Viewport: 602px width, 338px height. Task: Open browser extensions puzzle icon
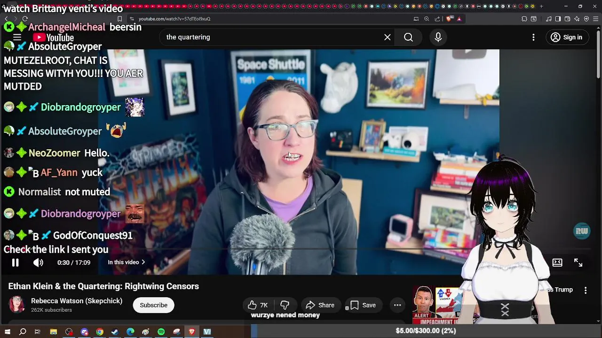coord(524,19)
